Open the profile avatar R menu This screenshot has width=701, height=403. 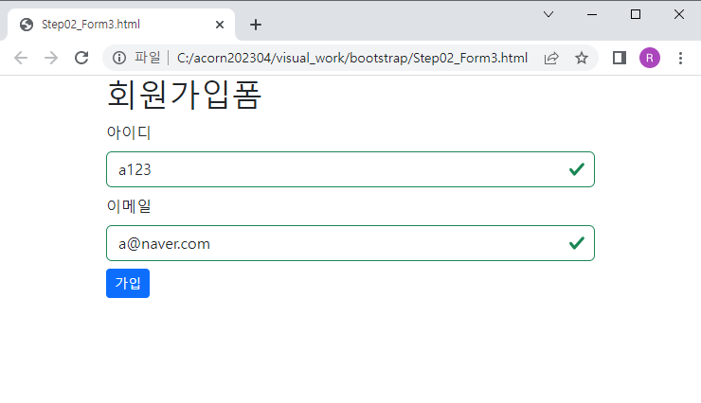pos(650,58)
